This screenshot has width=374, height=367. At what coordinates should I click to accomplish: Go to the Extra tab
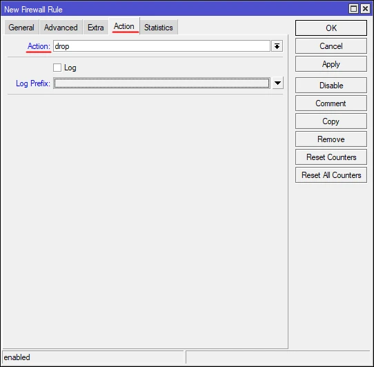(x=96, y=28)
